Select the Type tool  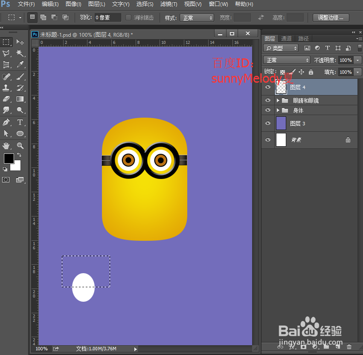pos(20,122)
